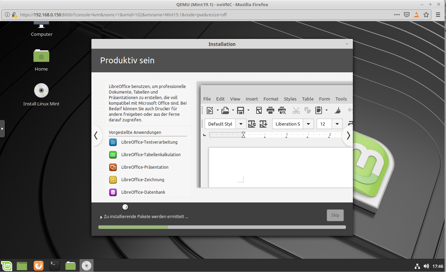Click the Show desktop panel button
The width and height of the screenshot is (446, 272).
click(x=22, y=266)
